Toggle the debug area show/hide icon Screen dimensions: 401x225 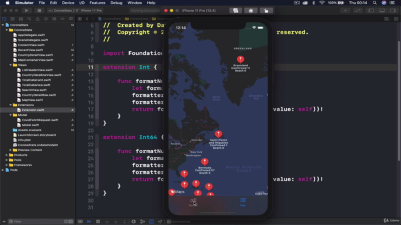80,221
